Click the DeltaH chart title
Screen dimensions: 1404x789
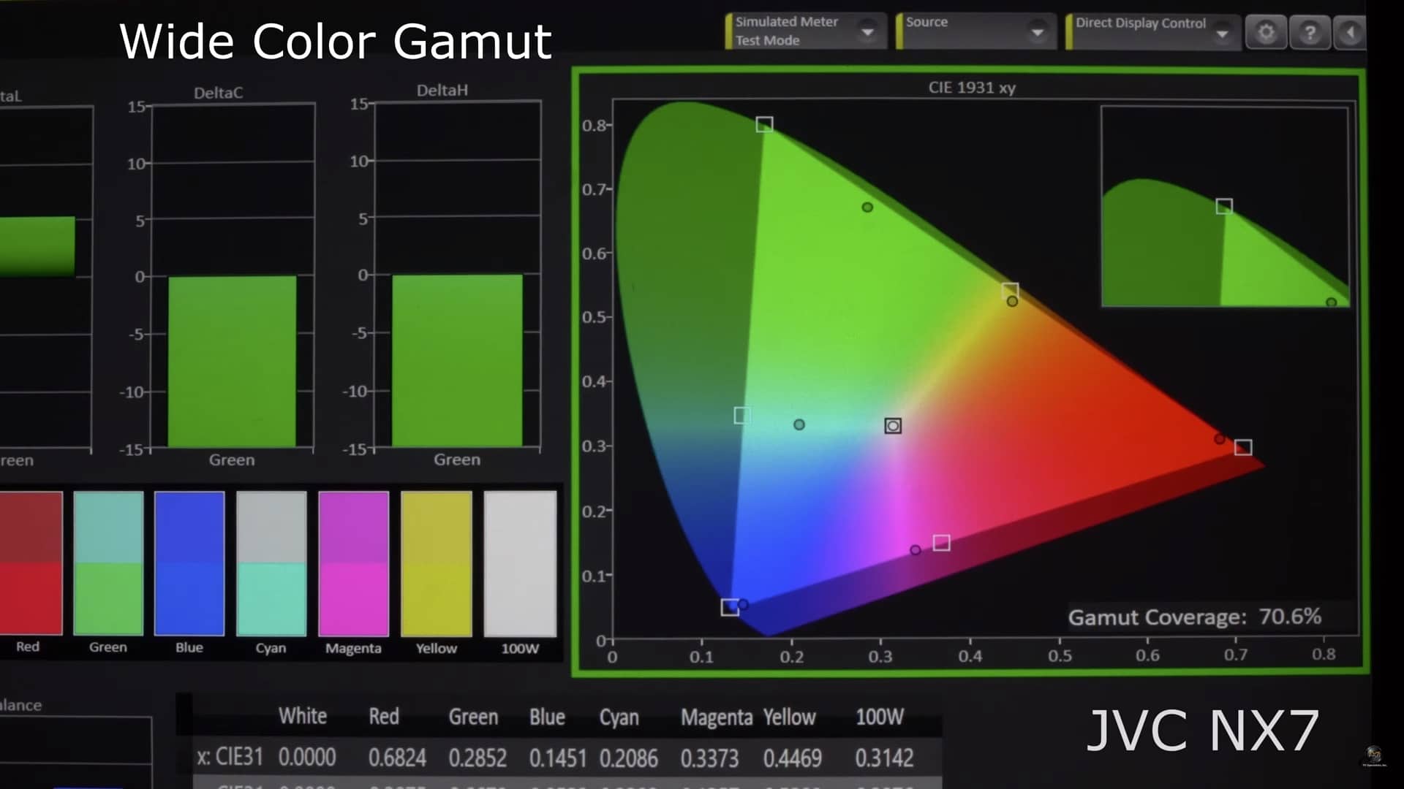(x=442, y=90)
